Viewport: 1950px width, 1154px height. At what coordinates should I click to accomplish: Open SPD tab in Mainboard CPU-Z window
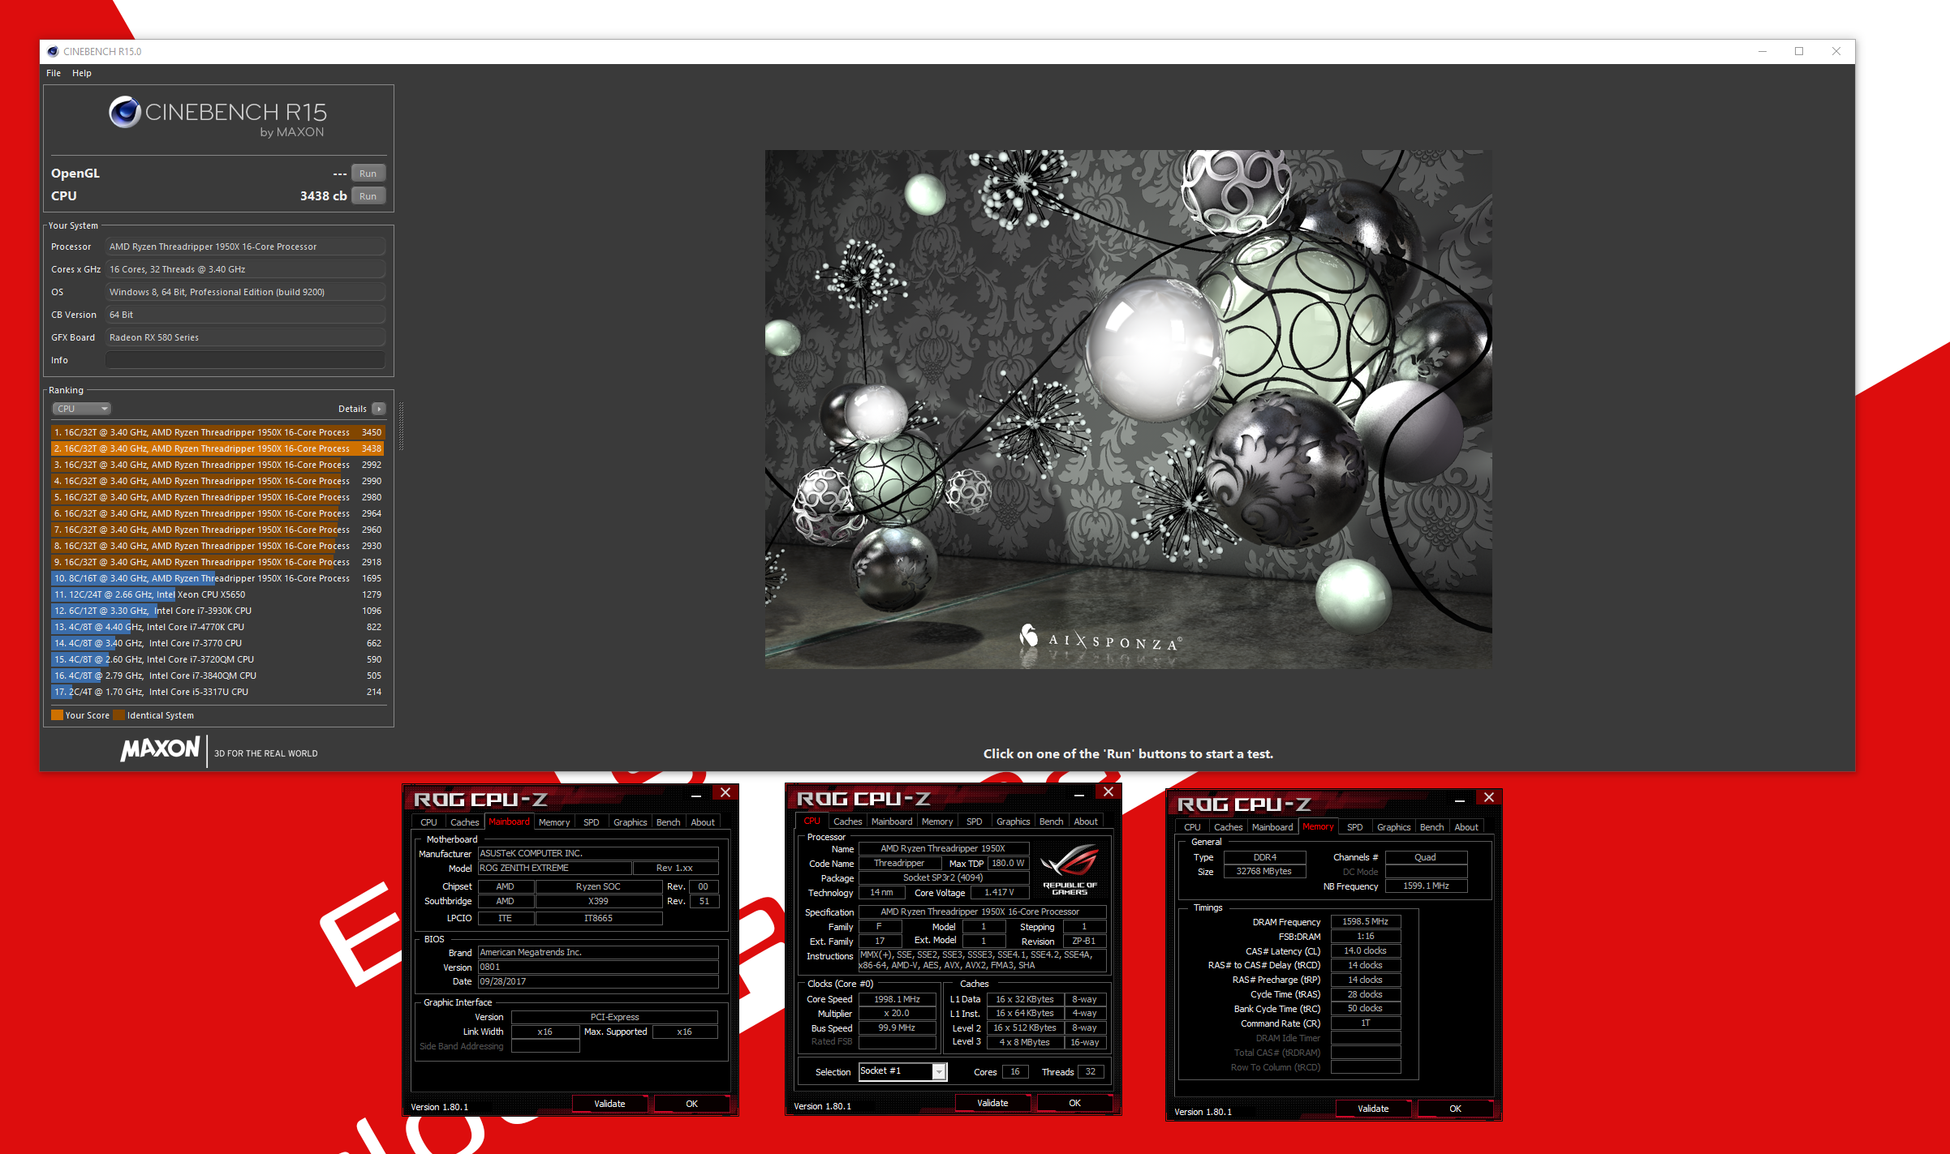pos(592,822)
